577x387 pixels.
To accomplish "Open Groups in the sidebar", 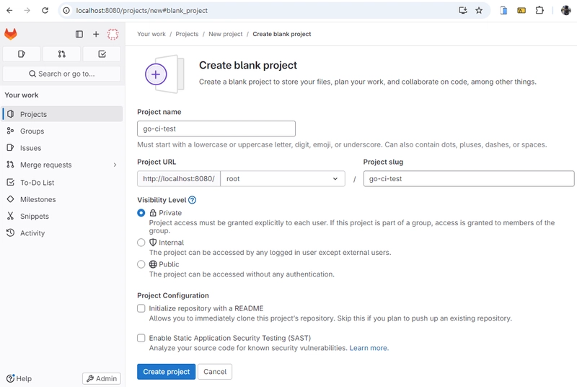I will tap(32, 131).
